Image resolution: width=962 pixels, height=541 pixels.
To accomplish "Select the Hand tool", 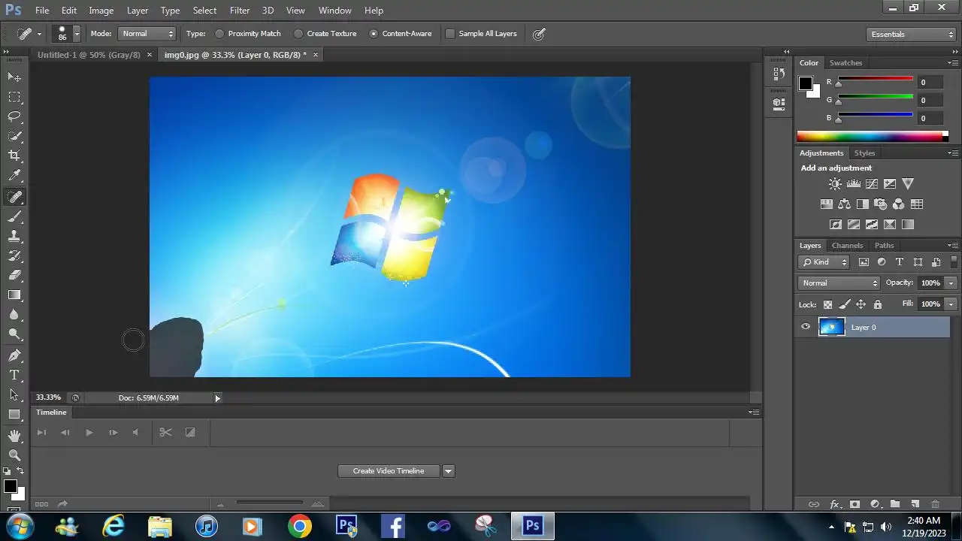I will point(14,436).
